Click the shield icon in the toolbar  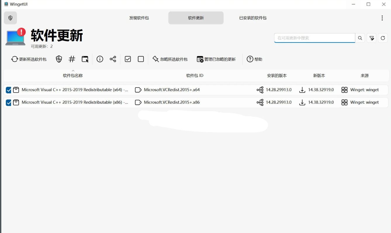tap(59, 59)
